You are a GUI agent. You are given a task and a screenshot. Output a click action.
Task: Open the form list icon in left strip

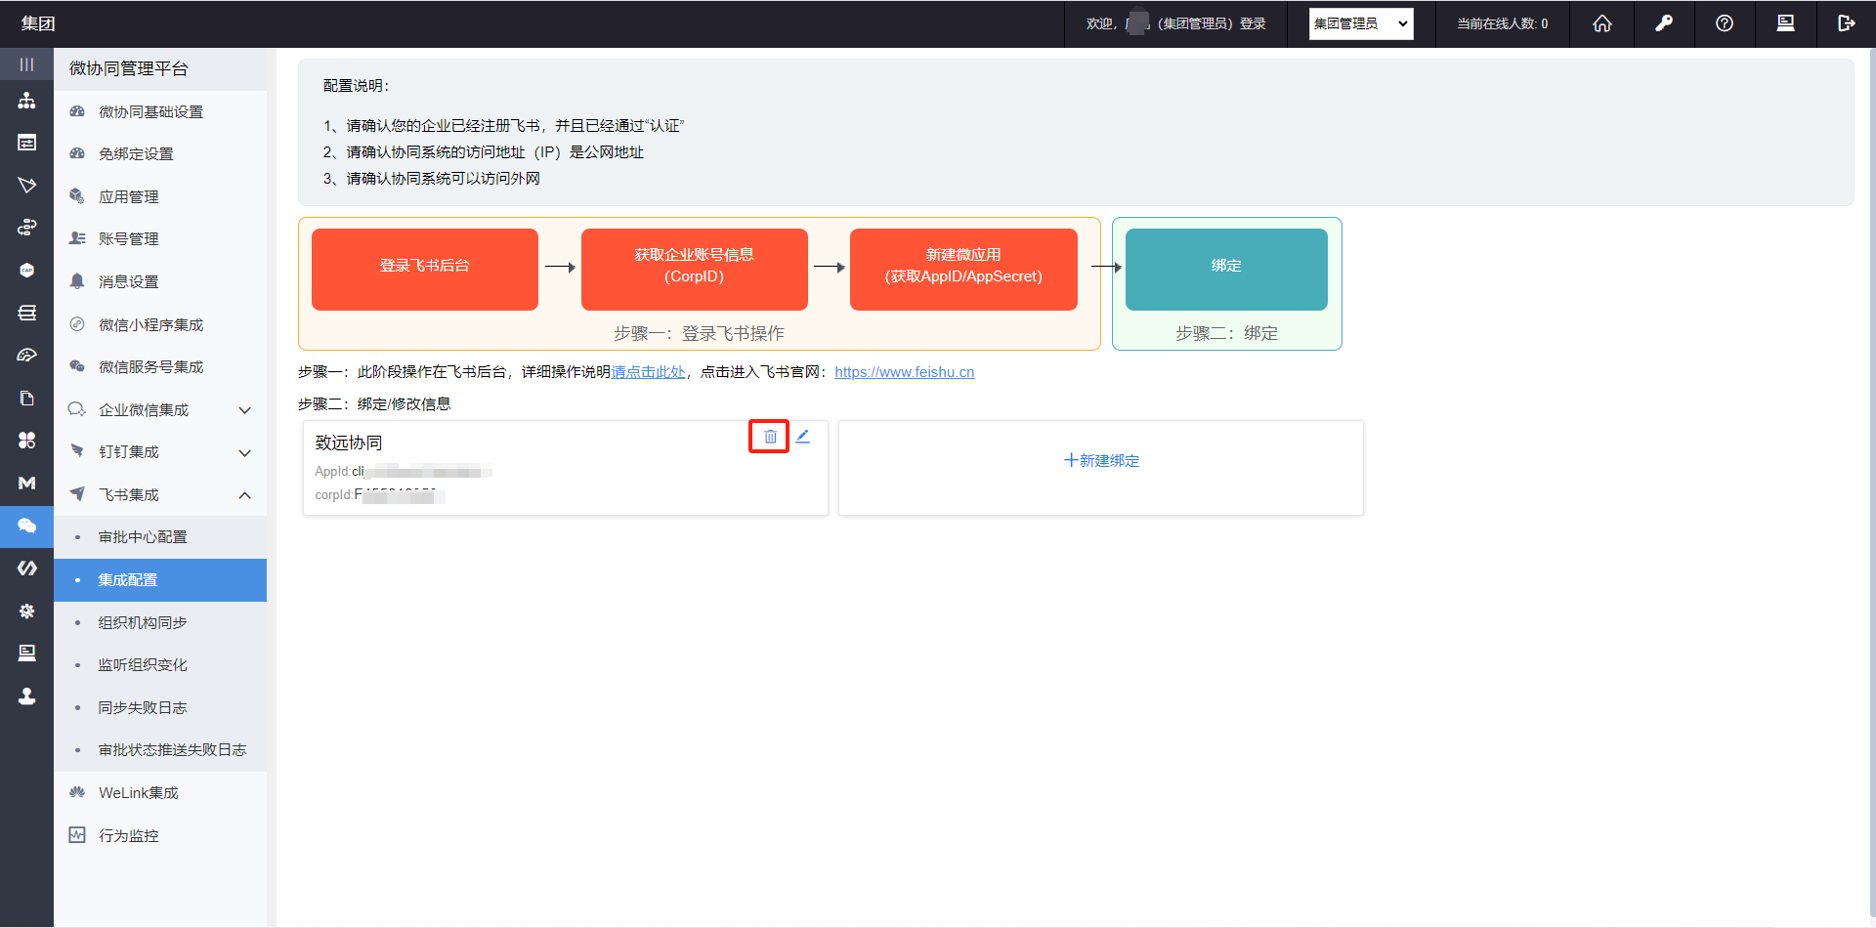pyautogui.click(x=26, y=143)
